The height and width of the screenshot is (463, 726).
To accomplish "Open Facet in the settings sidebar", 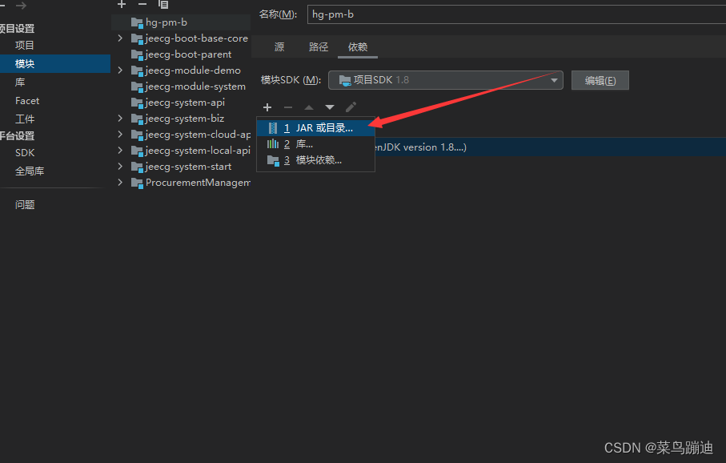I will coord(27,101).
